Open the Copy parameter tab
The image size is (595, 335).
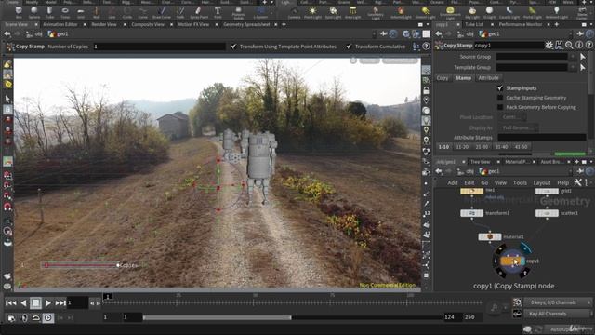443,78
